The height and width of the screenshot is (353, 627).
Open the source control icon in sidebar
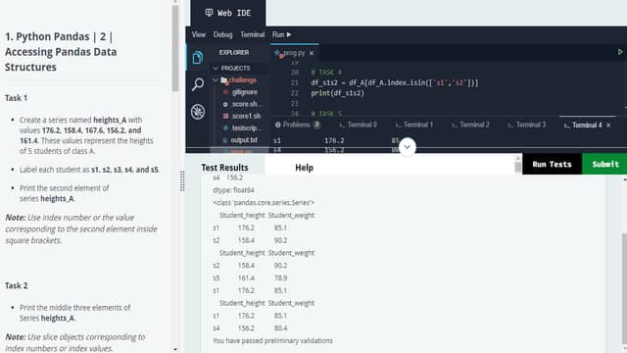coord(198,112)
